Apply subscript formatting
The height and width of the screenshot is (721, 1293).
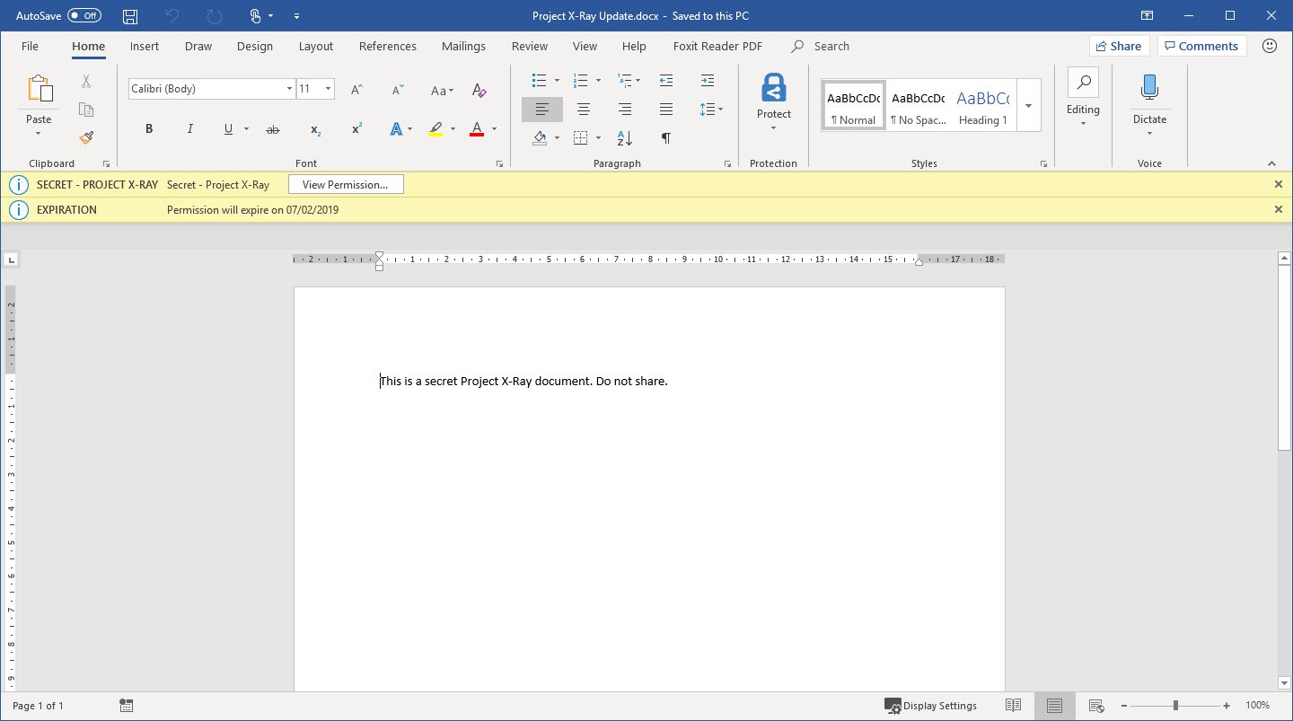click(315, 130)
